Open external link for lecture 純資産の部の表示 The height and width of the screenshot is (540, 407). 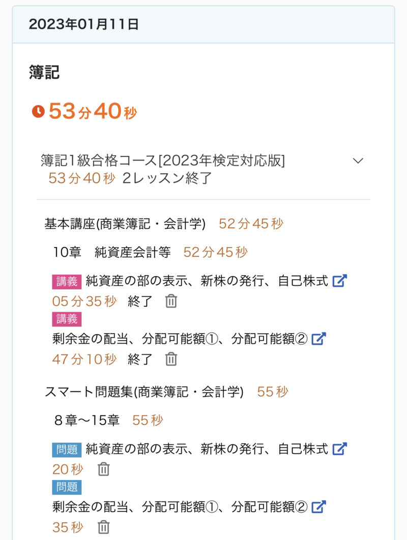pos(339,281)
